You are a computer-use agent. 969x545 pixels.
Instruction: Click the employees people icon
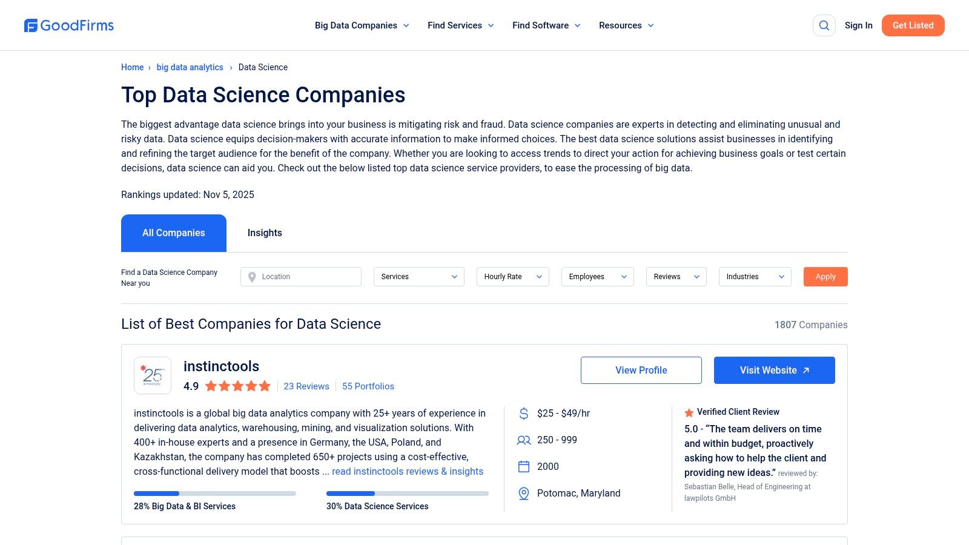click(524, 440)
